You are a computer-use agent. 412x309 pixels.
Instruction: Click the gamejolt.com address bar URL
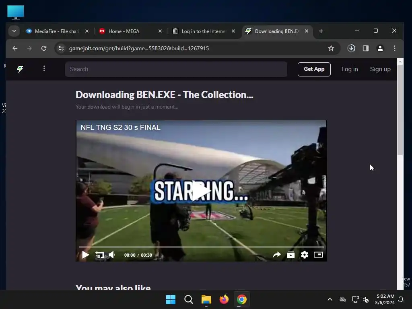click(x=139, y=48)
